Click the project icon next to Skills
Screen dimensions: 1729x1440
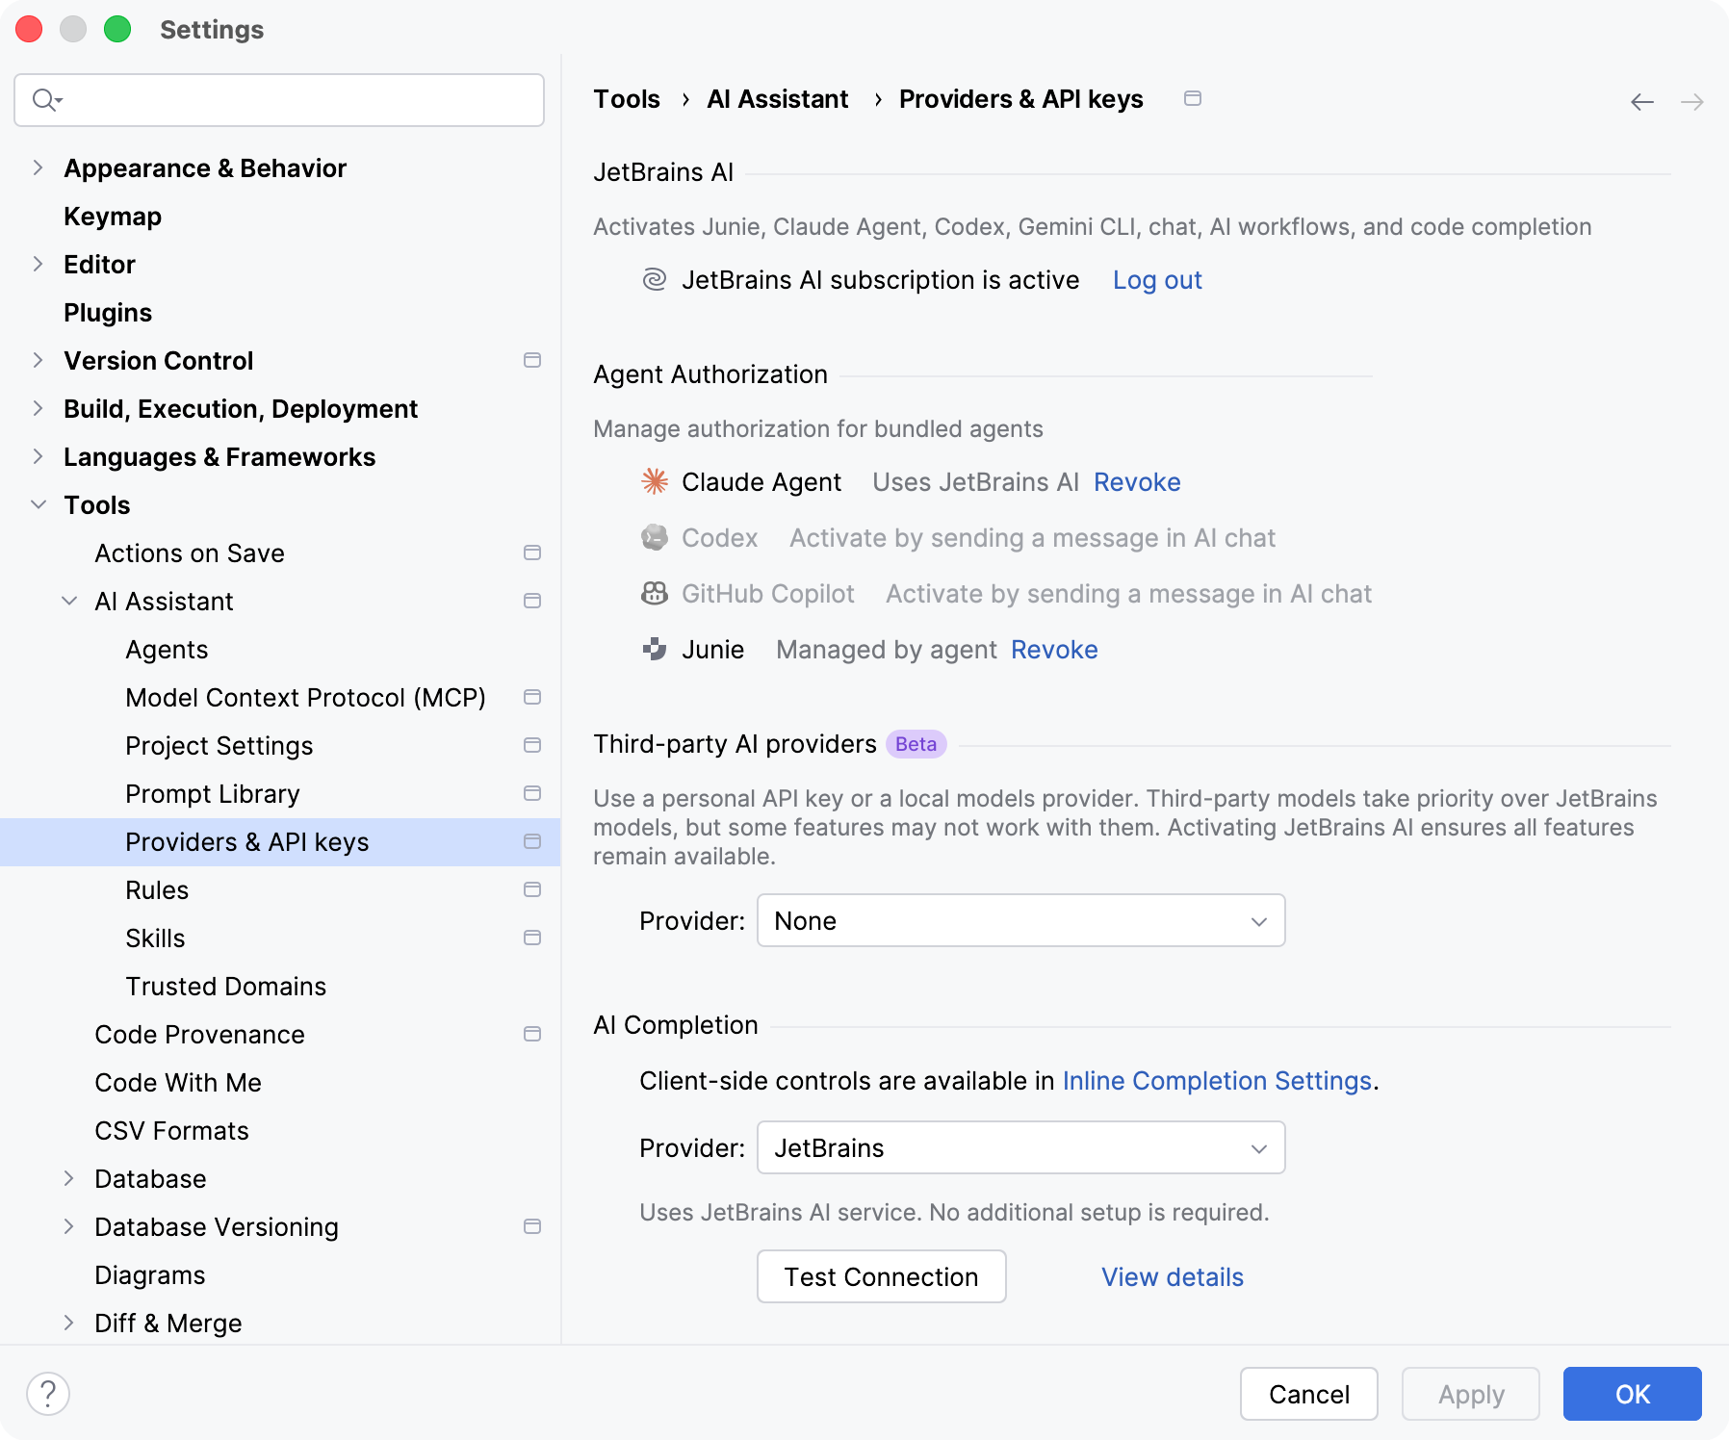[531, 938]
